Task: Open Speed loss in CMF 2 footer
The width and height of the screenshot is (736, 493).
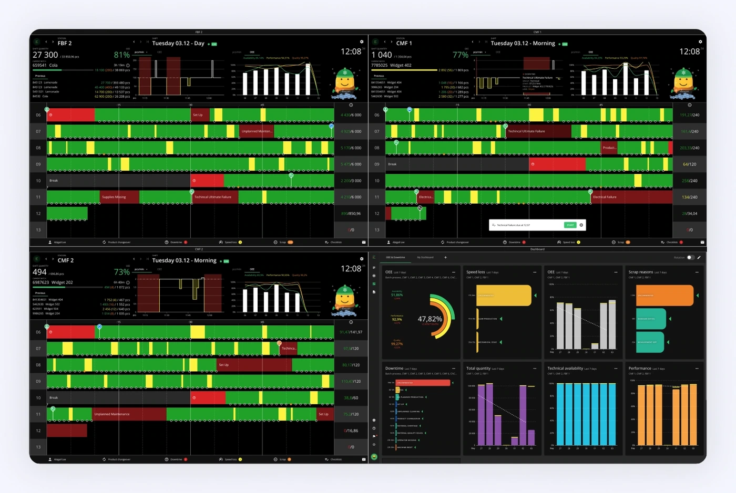Action: (x=230, y=459)
